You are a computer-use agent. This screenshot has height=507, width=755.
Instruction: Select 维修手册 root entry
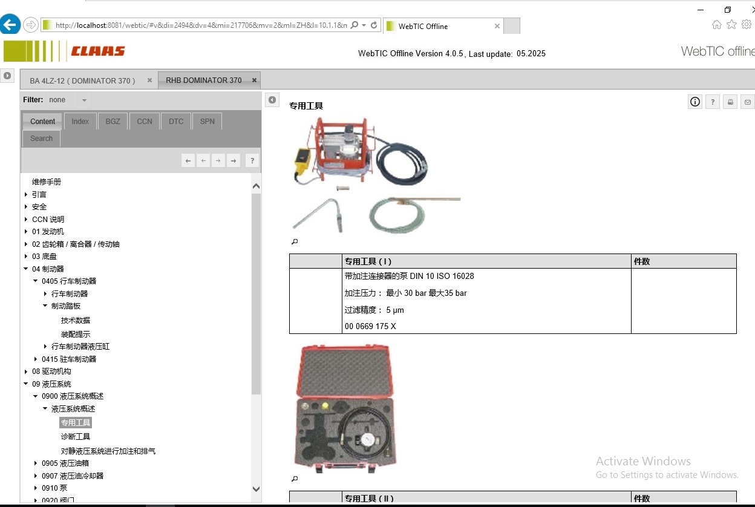tap(47, 182)
